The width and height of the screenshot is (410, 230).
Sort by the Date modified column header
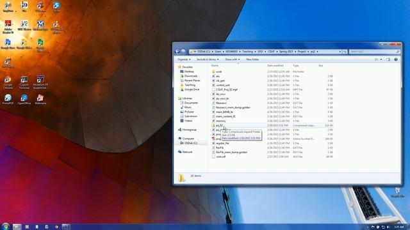click(275, 66)
